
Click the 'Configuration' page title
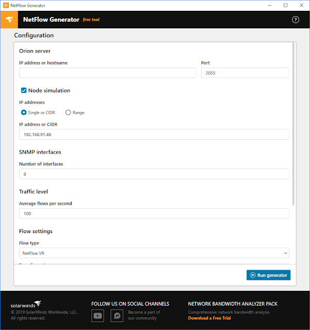click(x=34, y=36)
